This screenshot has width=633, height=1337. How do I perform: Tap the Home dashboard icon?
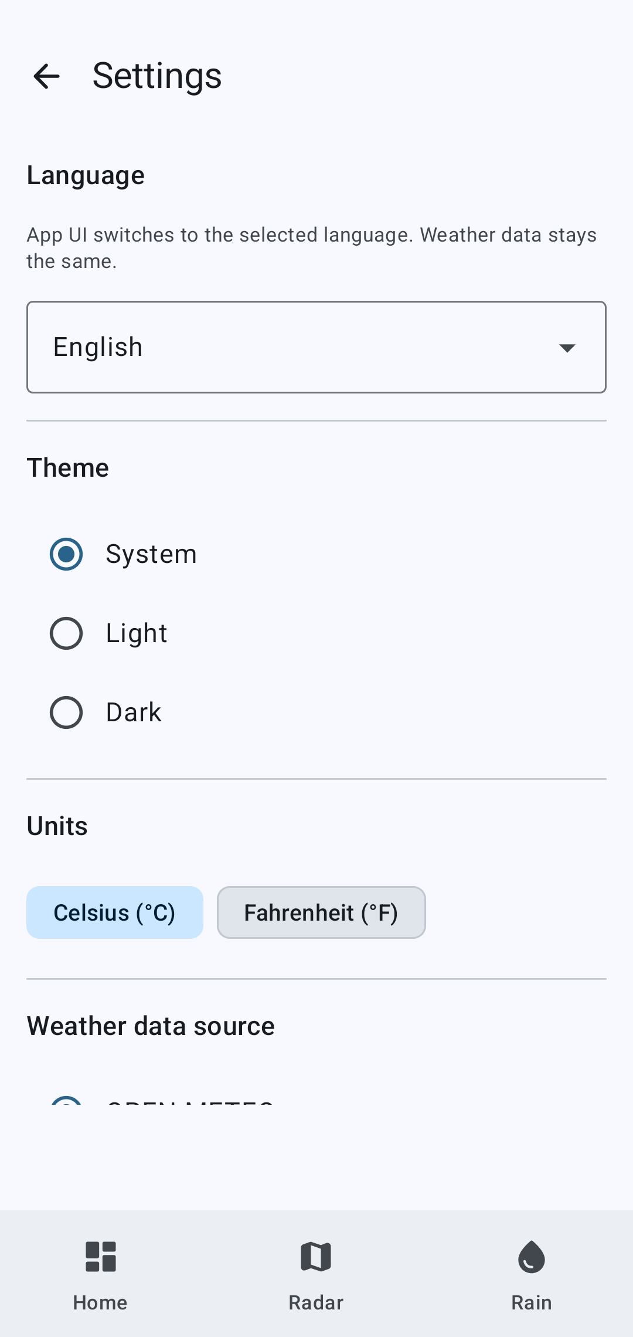point(101,1257)
